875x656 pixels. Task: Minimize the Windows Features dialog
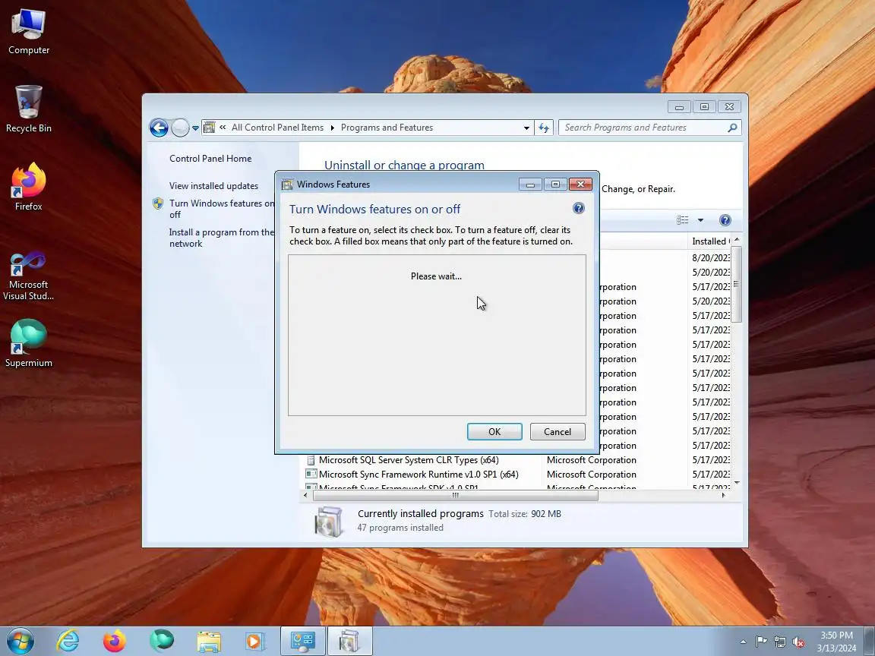(530, 184)
